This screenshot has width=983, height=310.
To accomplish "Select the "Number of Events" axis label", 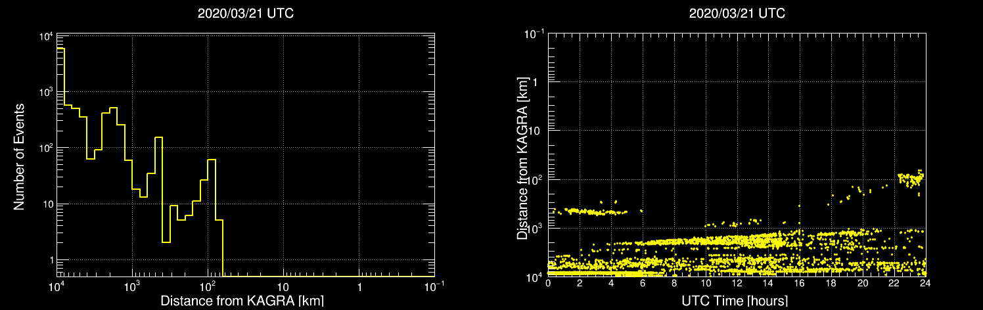I will click(20, 156).
